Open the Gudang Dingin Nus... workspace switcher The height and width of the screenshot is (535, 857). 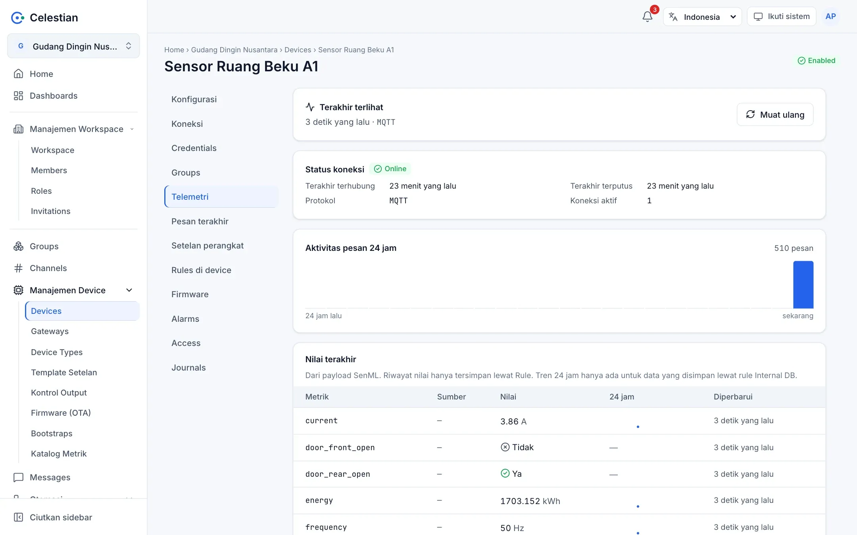pos(73,46)
